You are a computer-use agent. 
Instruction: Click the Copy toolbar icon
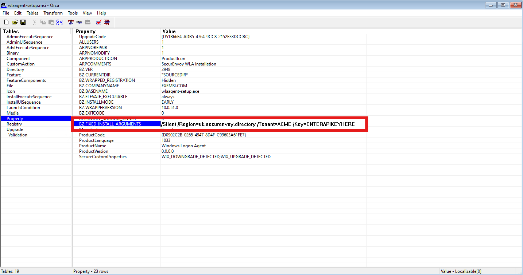pyautogui.click(x=43, y=22)
